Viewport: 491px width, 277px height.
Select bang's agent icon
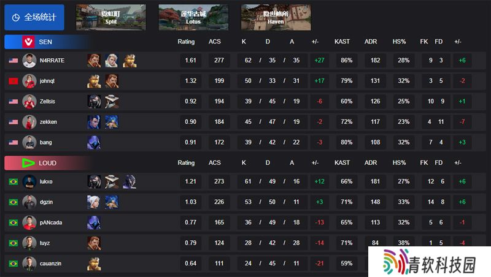pos(94,143)
